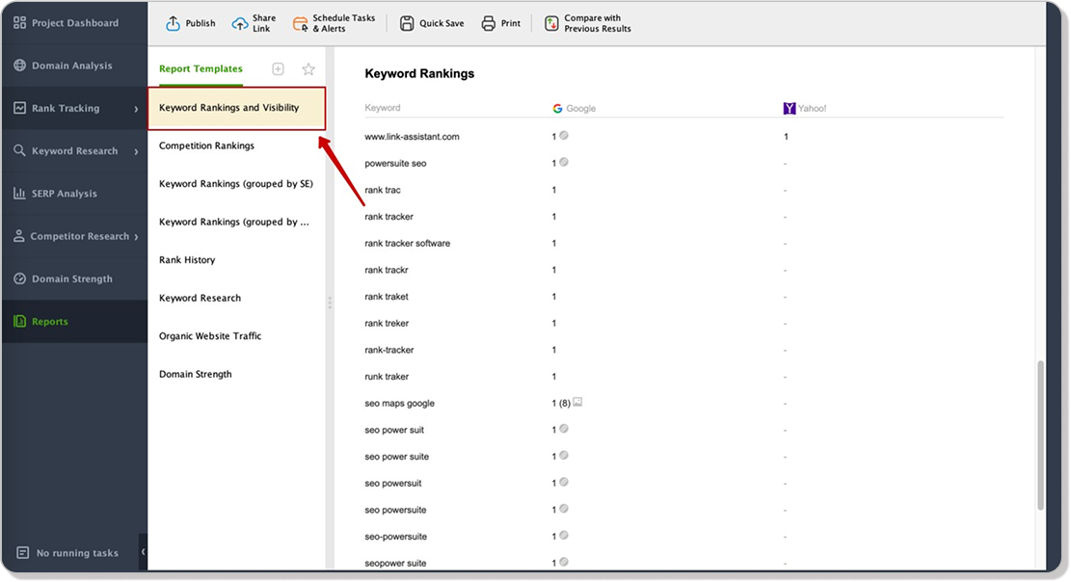Screen dimensions: 1071x582
Task: Click Google badge icon for seo power suit
Action: 564,428
